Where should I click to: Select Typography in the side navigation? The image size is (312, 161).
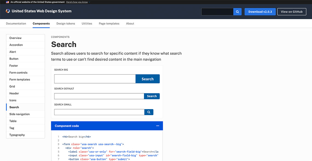point(25,135)
